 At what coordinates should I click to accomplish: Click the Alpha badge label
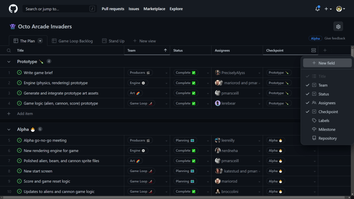(x=315, y=38)
